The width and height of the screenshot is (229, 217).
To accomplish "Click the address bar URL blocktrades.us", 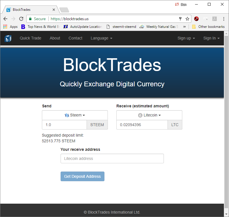I will (x=70, y=19).
